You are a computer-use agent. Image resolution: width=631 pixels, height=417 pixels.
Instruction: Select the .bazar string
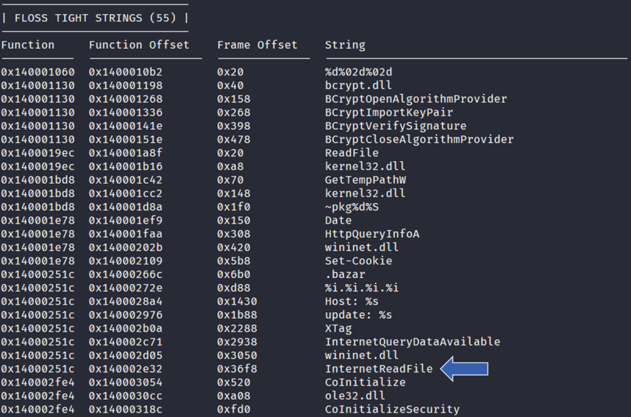click(x=345, y=274)
